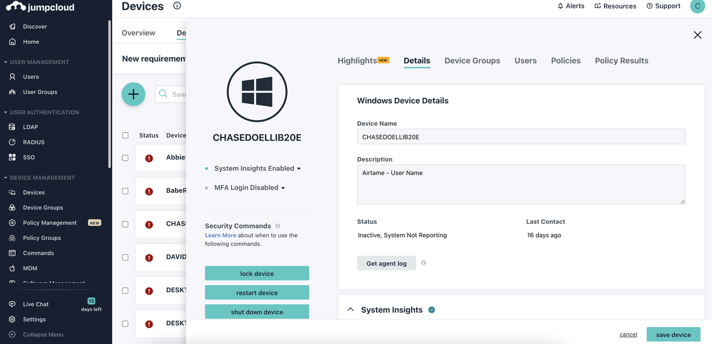
Task: Go to Home in the sidebar
Action: click(x=31, y=42)
